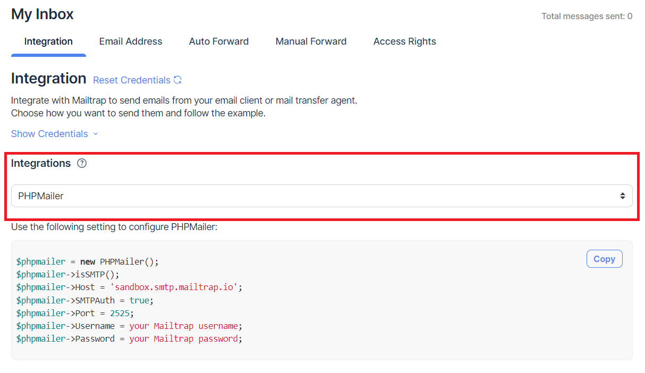Click the up-down arrows icon in PHPMailer selector
The image size is (645, 373).
pos(622,196)
